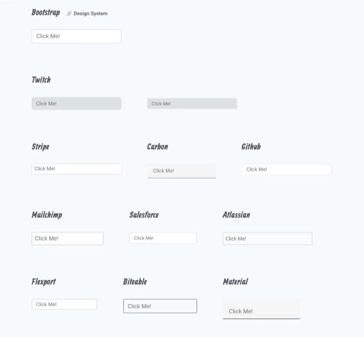Select the Carbon heading text
The width and height of the screenshot is (364, 337).
[157, 146]
